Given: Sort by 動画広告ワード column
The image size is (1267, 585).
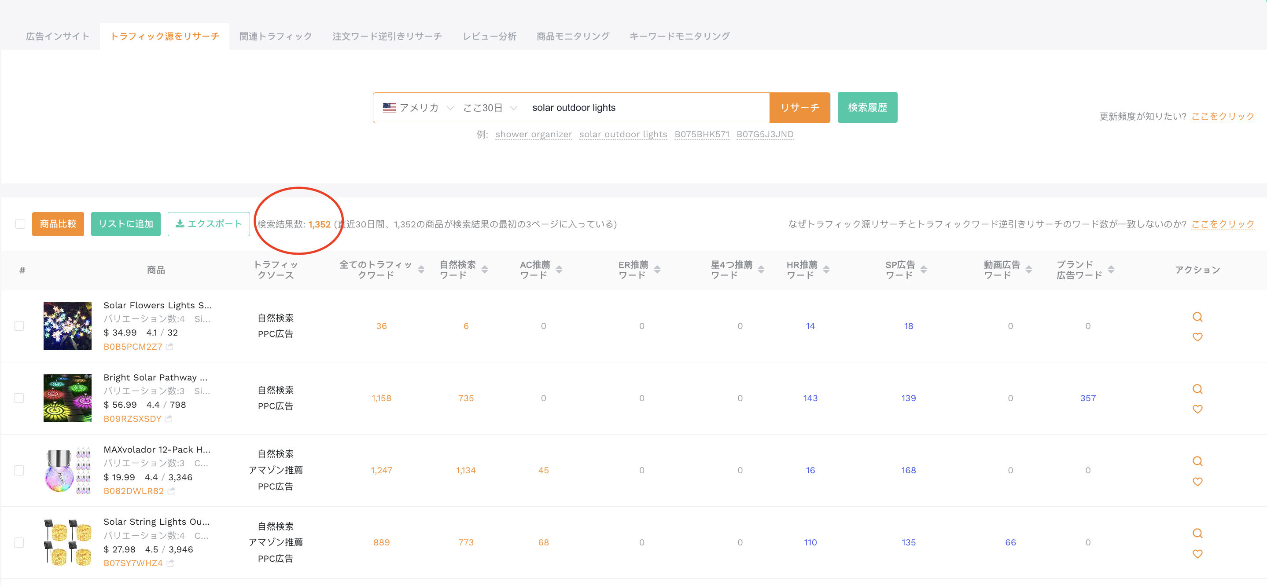Looking at the screenshot, I should (1028, 269).
